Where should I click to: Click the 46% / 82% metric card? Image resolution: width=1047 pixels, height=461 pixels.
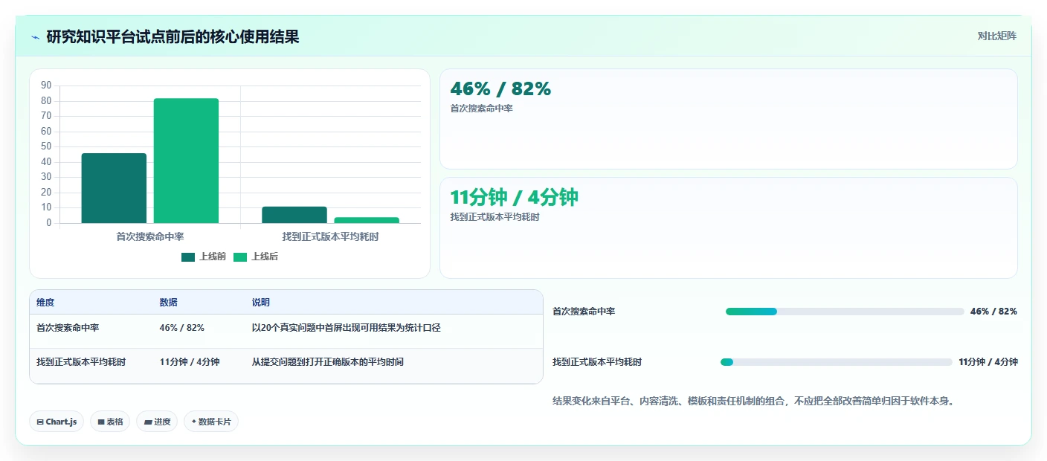728,119
